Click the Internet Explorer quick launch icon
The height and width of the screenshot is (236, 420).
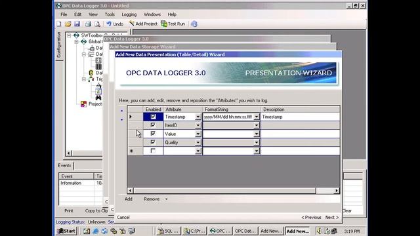point(95,231)
